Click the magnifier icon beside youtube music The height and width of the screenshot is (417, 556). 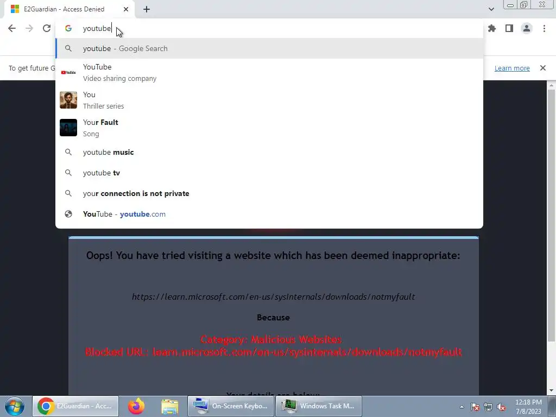pyautogui.click(x=68, y=152)
